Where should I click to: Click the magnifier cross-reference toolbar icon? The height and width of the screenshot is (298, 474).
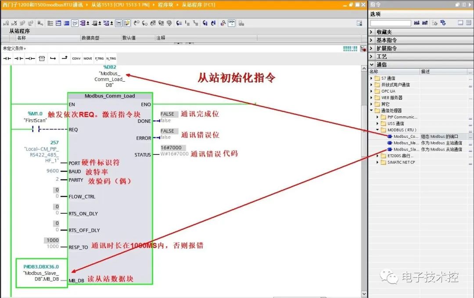coord(223,23)
